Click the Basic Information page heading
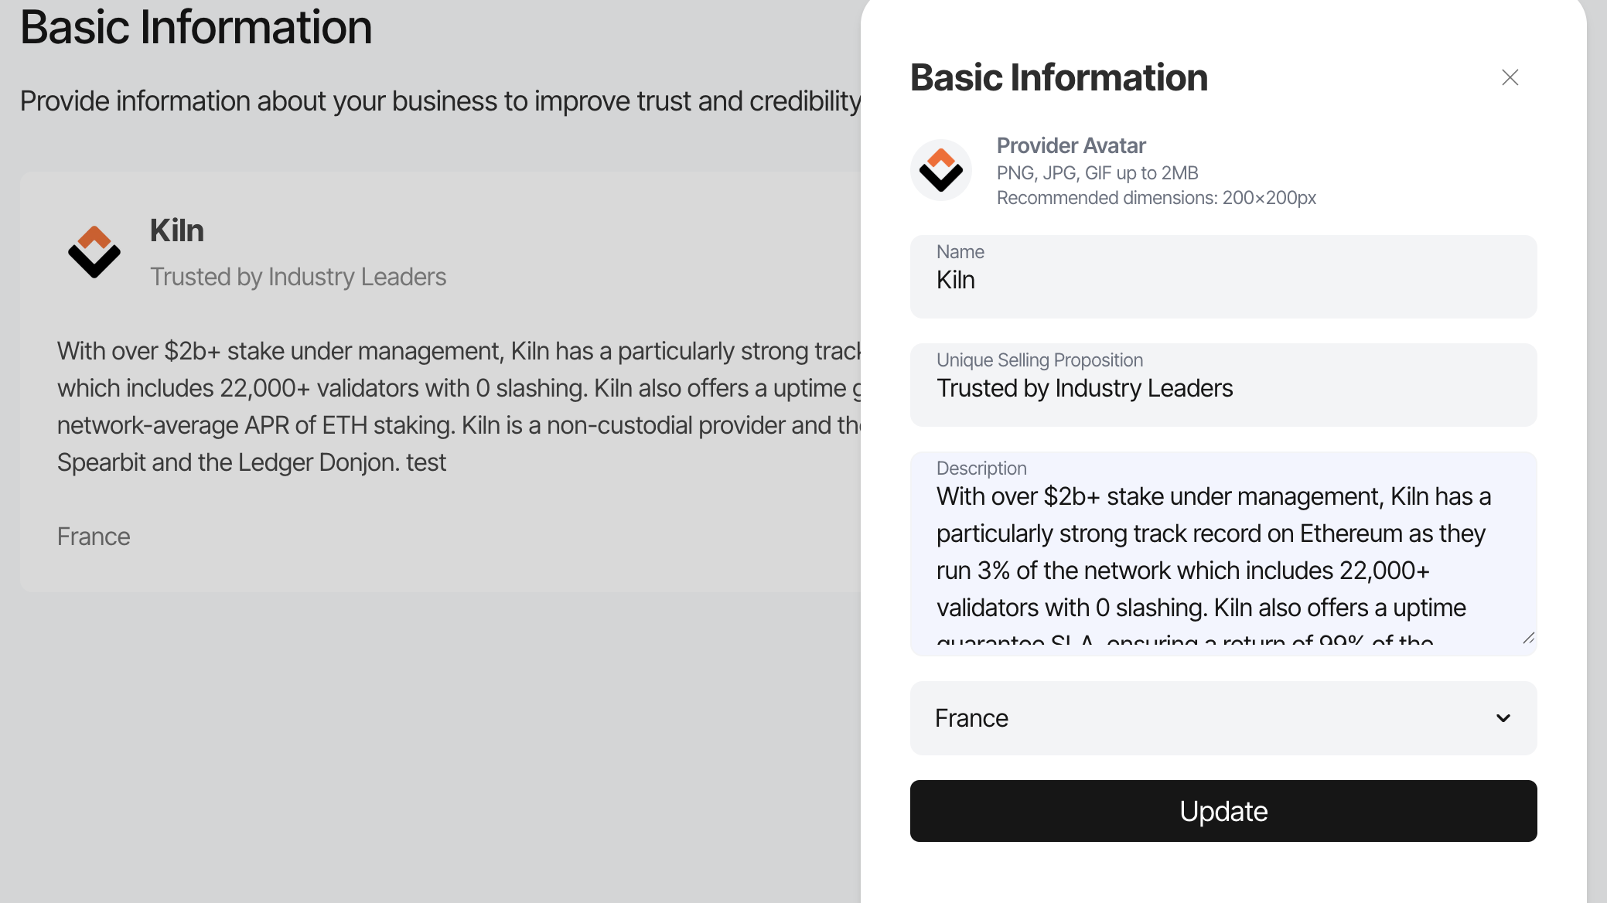 click(x=196, y=27)
